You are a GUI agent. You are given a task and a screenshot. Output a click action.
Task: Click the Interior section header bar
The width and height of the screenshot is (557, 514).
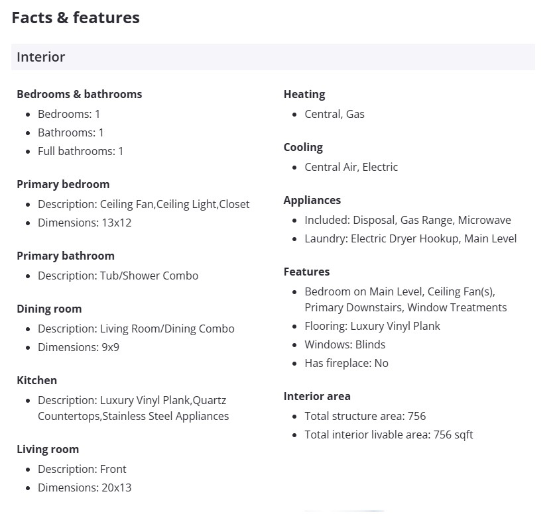[273, 57]
